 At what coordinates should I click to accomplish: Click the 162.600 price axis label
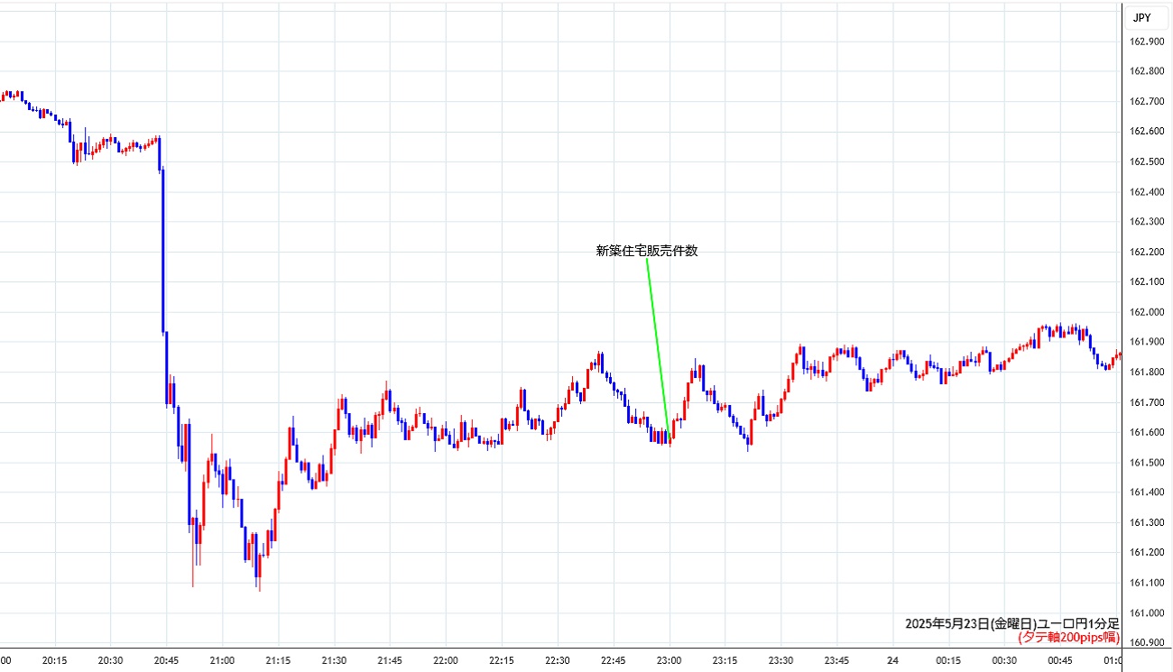tap(1146, 131)
